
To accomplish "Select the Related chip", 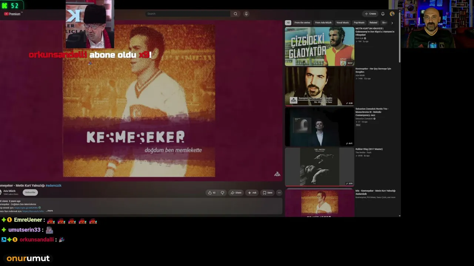I will (373, 23).
